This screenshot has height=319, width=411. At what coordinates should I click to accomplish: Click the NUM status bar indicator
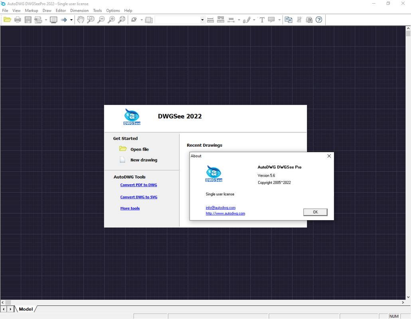pyautogui.click(x=394, y=316)
